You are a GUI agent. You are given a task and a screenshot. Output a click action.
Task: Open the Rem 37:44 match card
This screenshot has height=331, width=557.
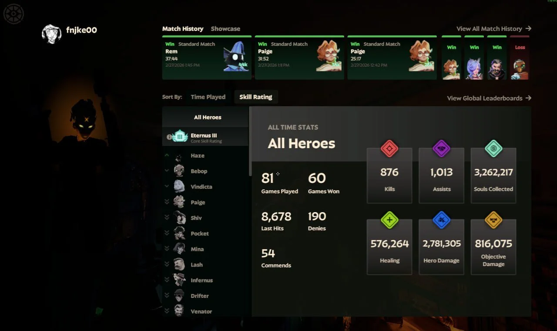(207, 57)
